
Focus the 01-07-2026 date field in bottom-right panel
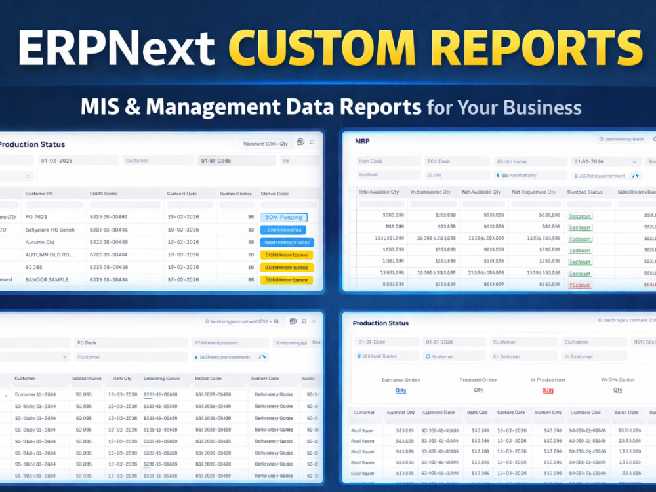pyautogui.click(x=455, y=342)
